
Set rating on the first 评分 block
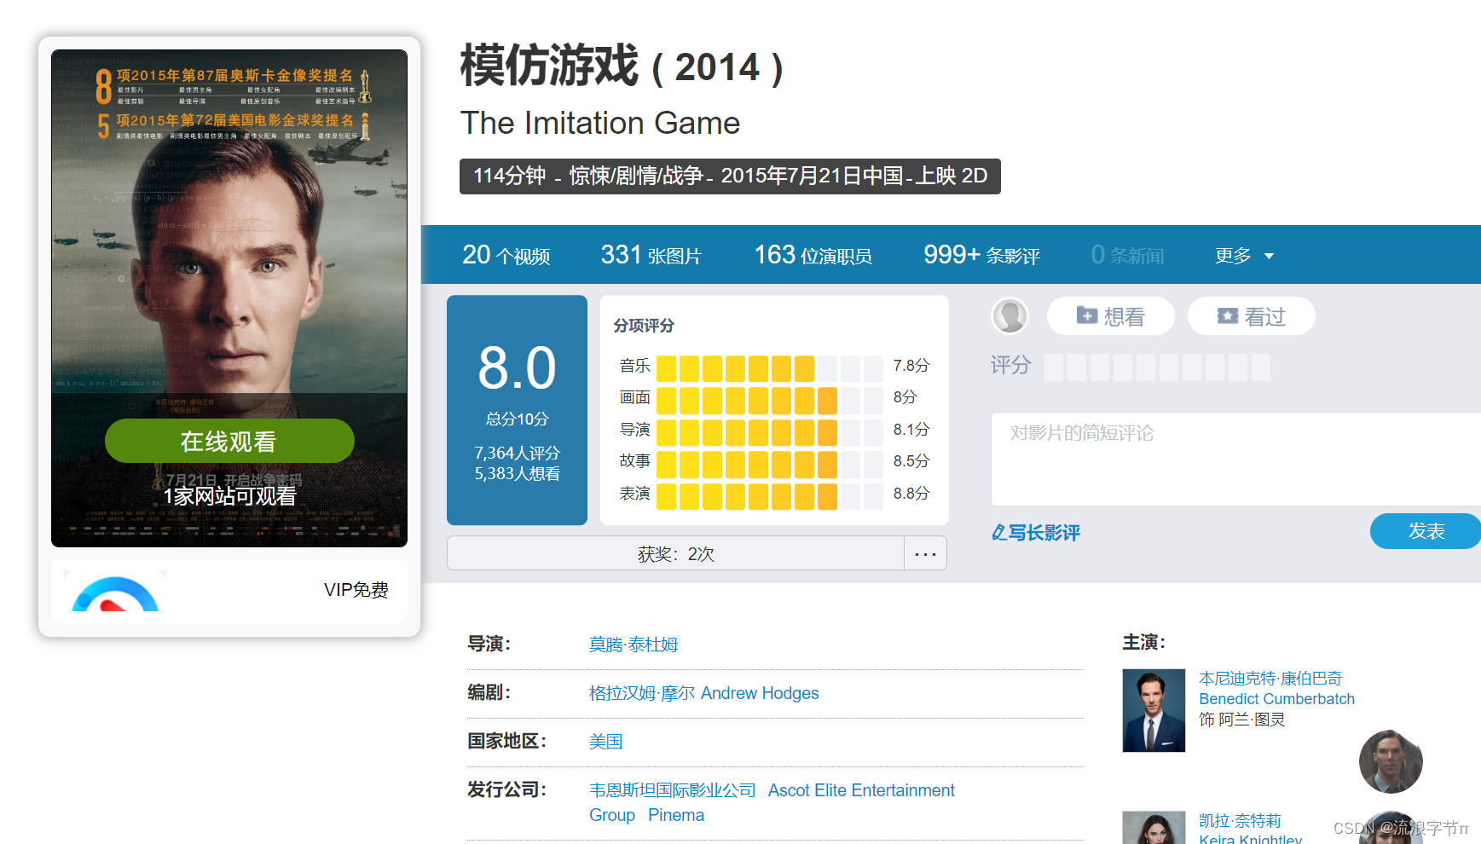pyautogui.click(x=1054, y=367)
